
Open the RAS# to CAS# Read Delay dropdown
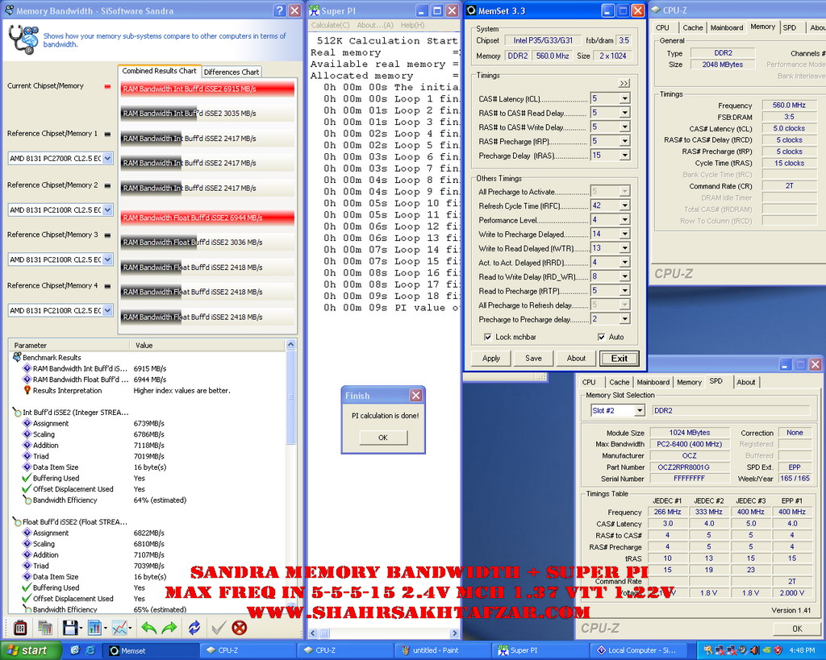pos(624,113)
